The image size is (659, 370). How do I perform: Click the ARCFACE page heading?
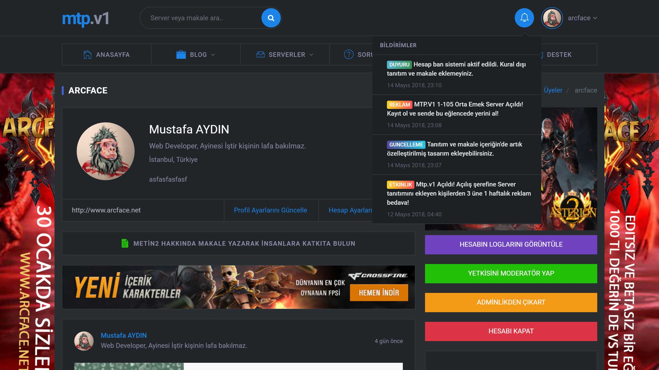point(88,91)
